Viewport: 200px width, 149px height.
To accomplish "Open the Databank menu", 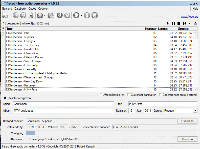I will tap(20, 9).
